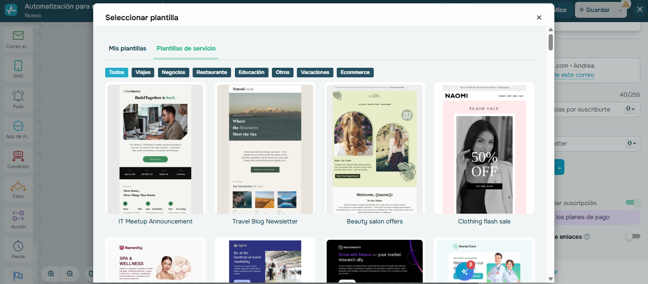Image resolution: width=648 pixels, height=284 pixels.
Task: Close the Seleccionar plantilla dialog
Action: click(x=539, y=17)
